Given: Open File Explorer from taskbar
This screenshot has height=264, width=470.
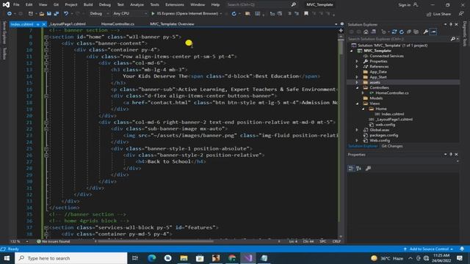Looking at the screenshot, I should (x=184, y=258).
